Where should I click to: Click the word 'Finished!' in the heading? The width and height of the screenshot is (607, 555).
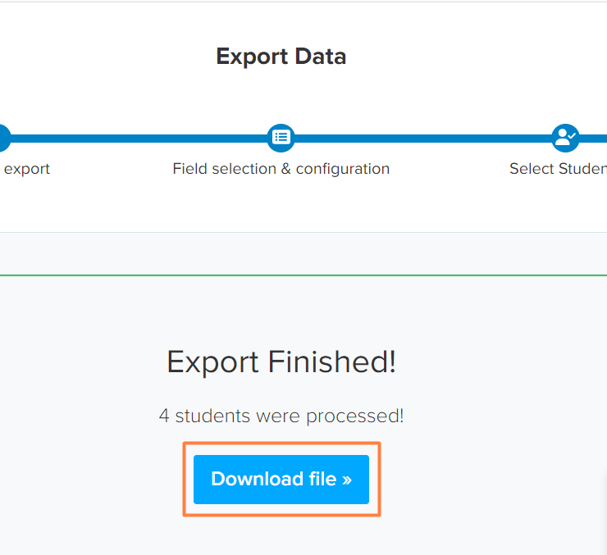click(331, 361)
